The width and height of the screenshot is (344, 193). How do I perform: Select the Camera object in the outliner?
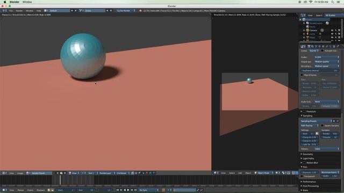tap(313, 30)
